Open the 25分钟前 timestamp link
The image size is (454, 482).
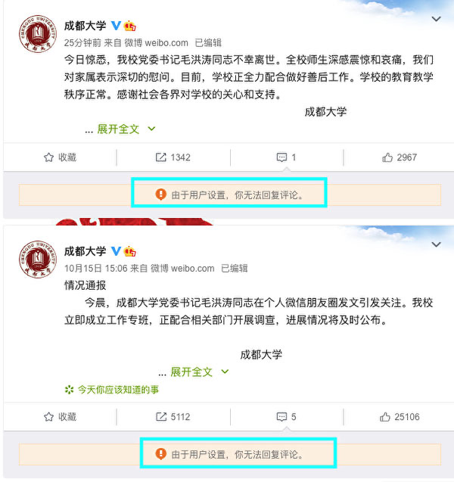(x=82, y=42)
